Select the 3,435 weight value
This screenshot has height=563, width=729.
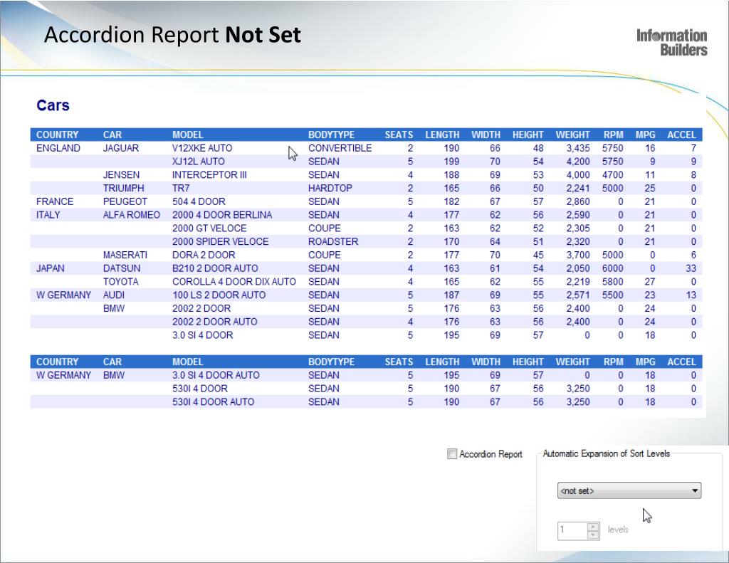[x=578, y=148]
